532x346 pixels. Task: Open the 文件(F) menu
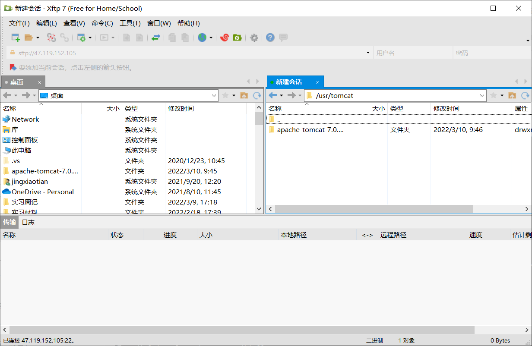(x=19, y=23)
